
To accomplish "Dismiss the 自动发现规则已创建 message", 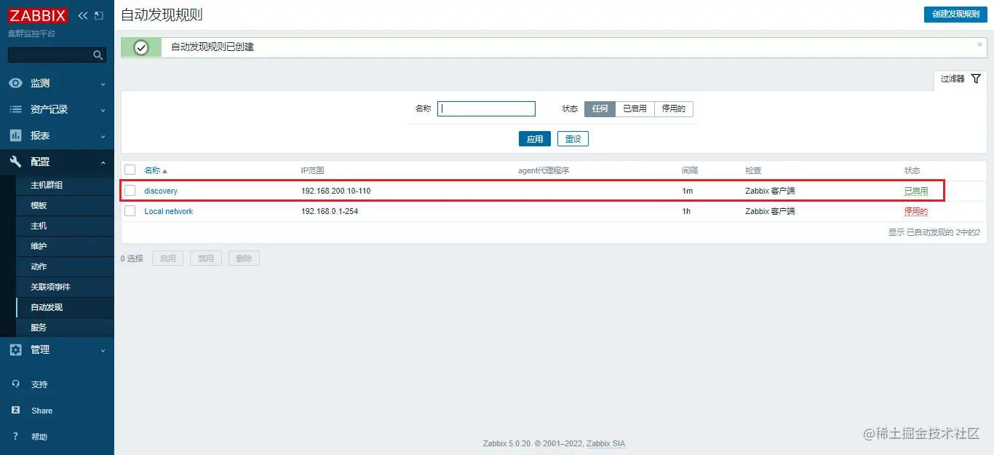I will (979, 44).
